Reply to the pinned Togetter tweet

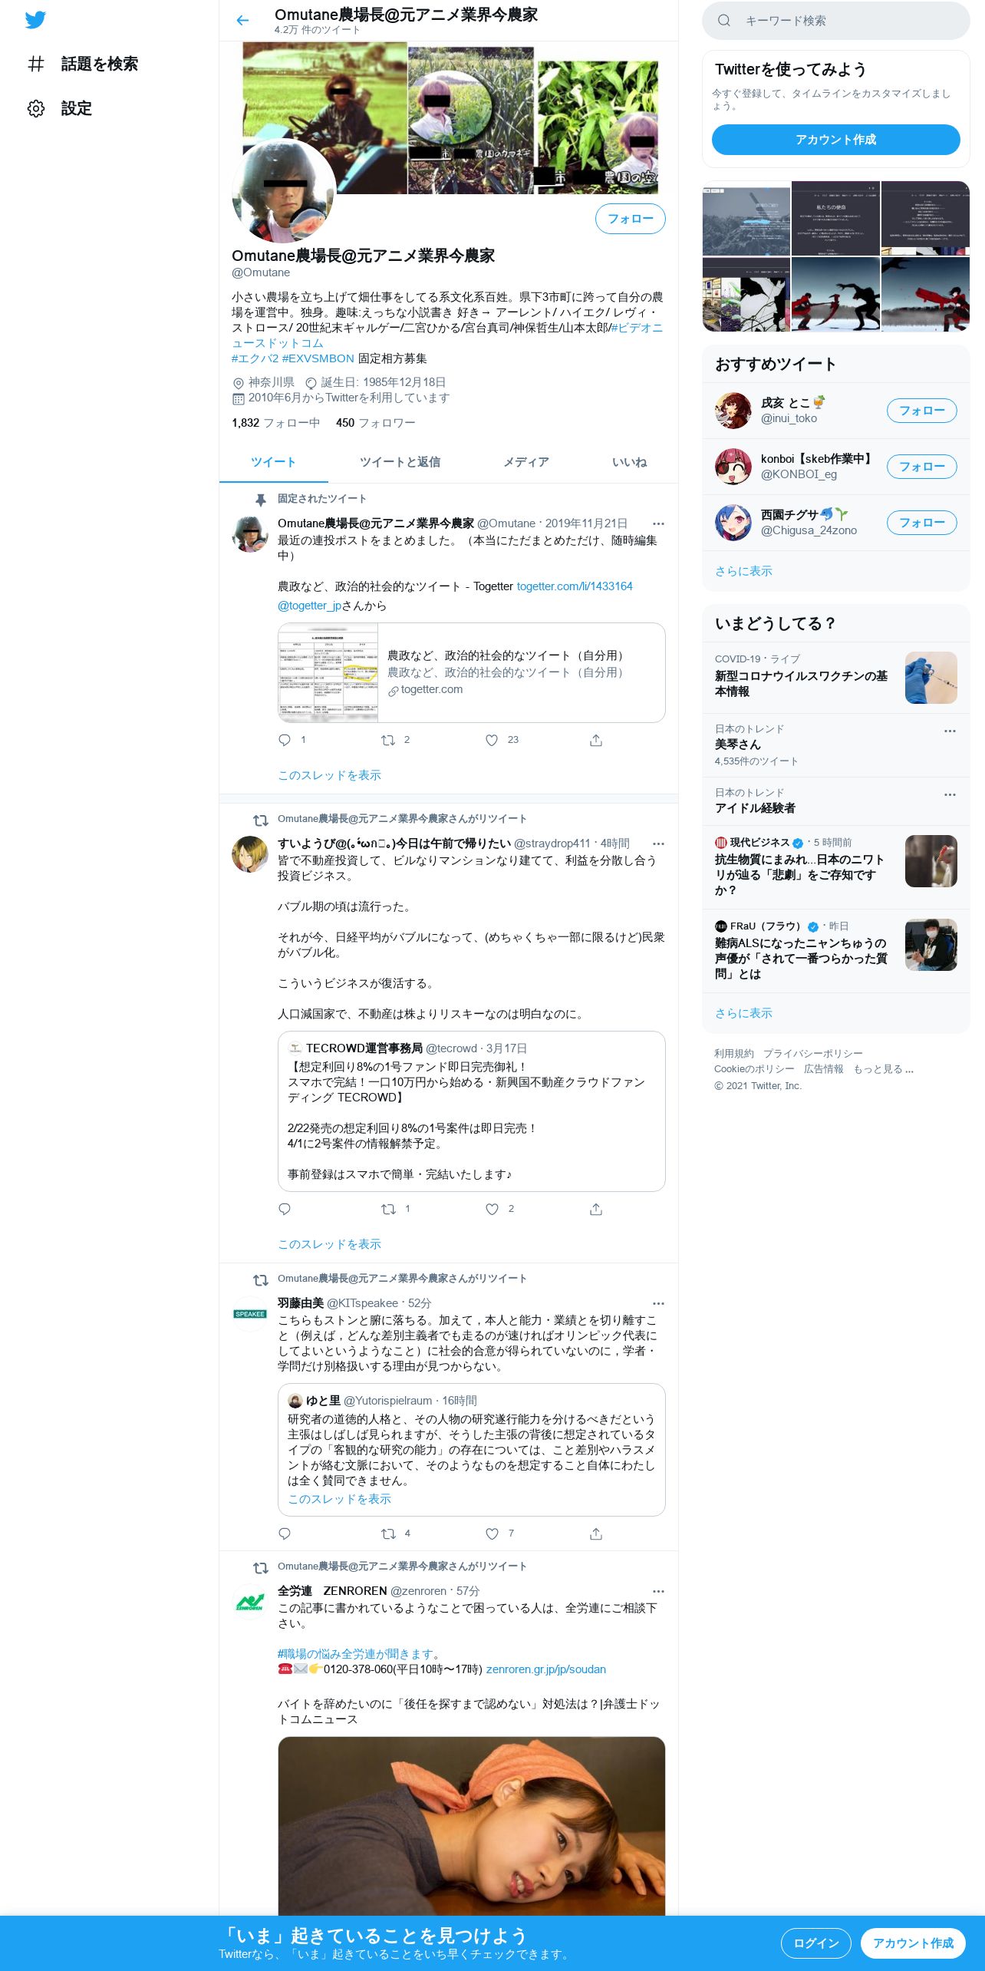(285, 740)
